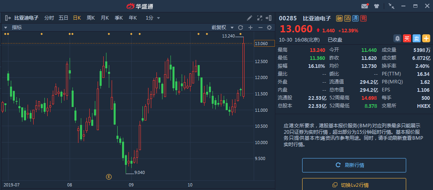Expand chart to fullscreen
This screenshot has height=190, width=433.
(x=260, y=18)
